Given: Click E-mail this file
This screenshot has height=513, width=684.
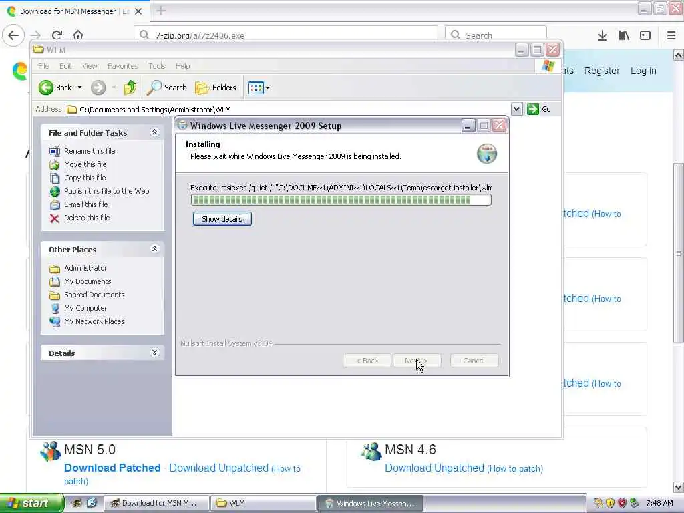Looking at the screenshot, I should (86, 204).
